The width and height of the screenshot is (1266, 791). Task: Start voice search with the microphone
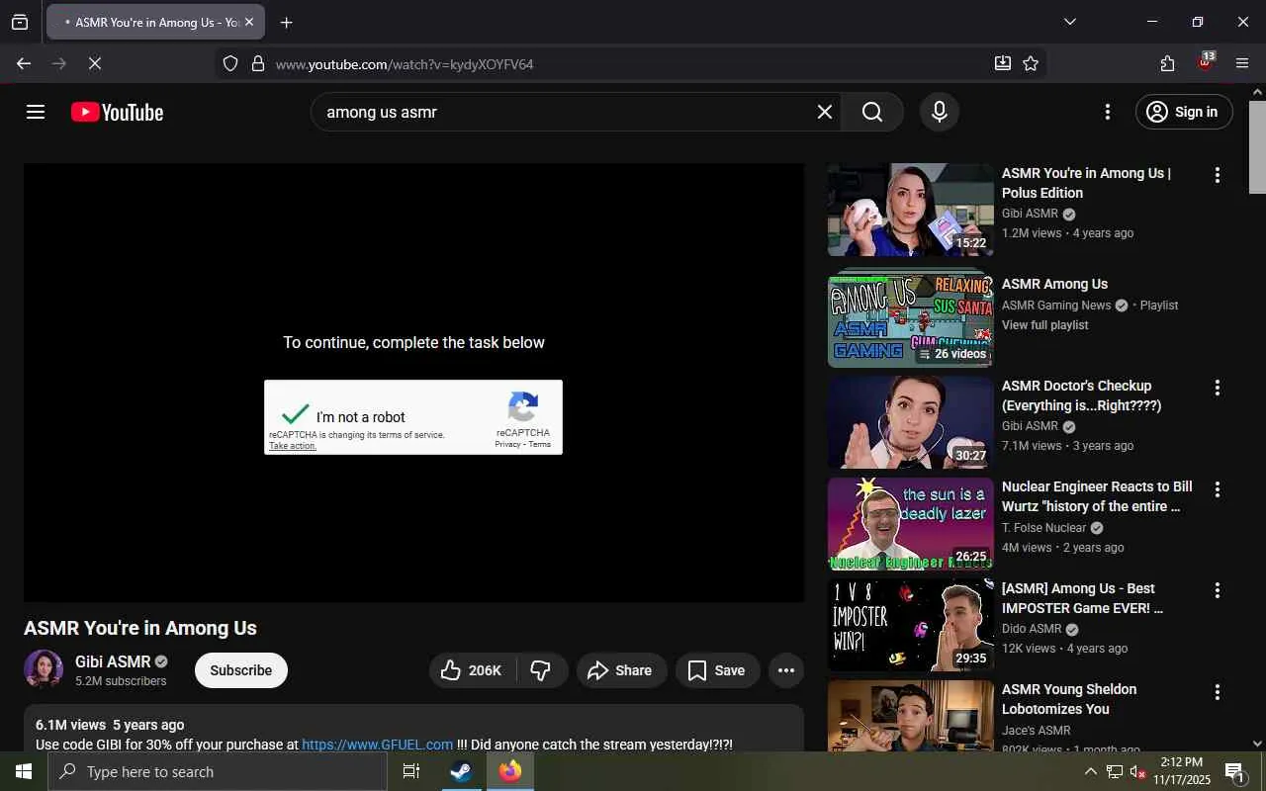(x=940, y=112)
